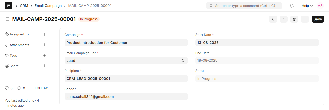Like this document with heart icon
This screenshot has width=329, height=110.
[7, 88]
